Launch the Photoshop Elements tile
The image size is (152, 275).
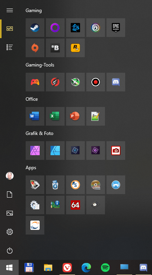75,151
